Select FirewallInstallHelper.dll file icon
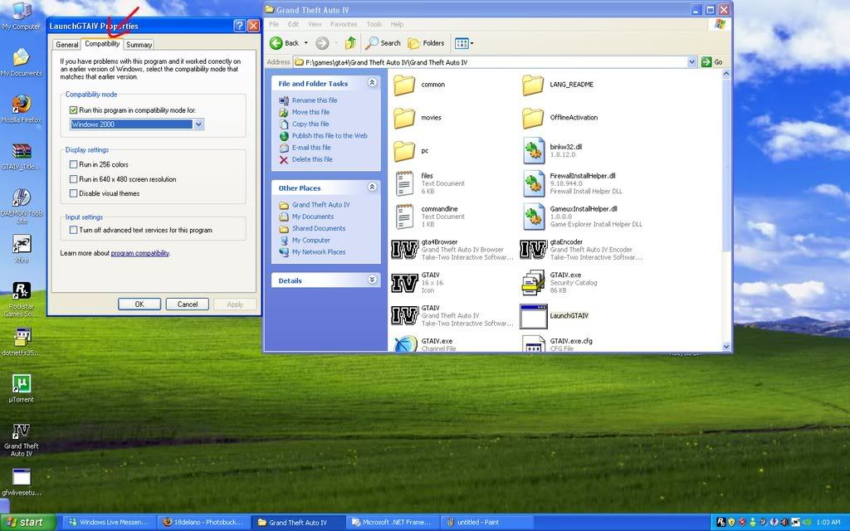The image size is (850, 531). click(534, 183)
